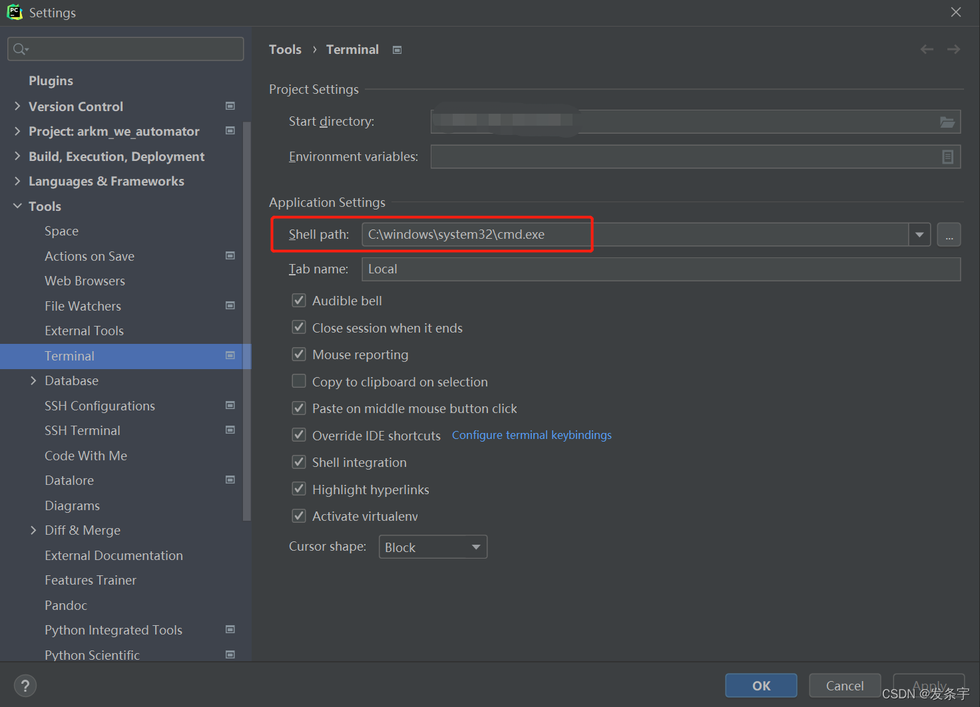
Task: Expand the Version Control section
Action: [17, 106]
